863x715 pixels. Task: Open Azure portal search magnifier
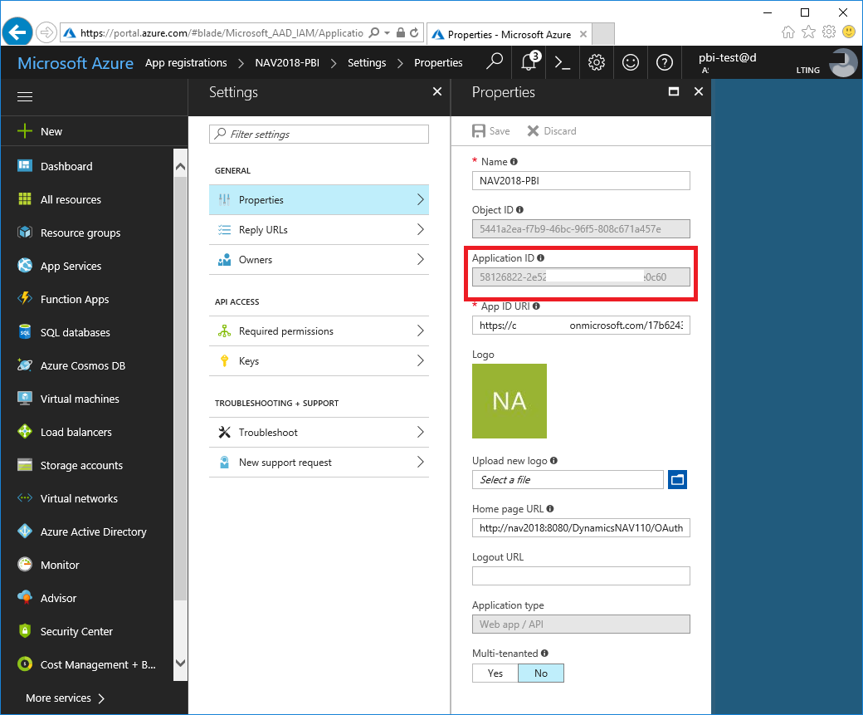coord(495,61)
